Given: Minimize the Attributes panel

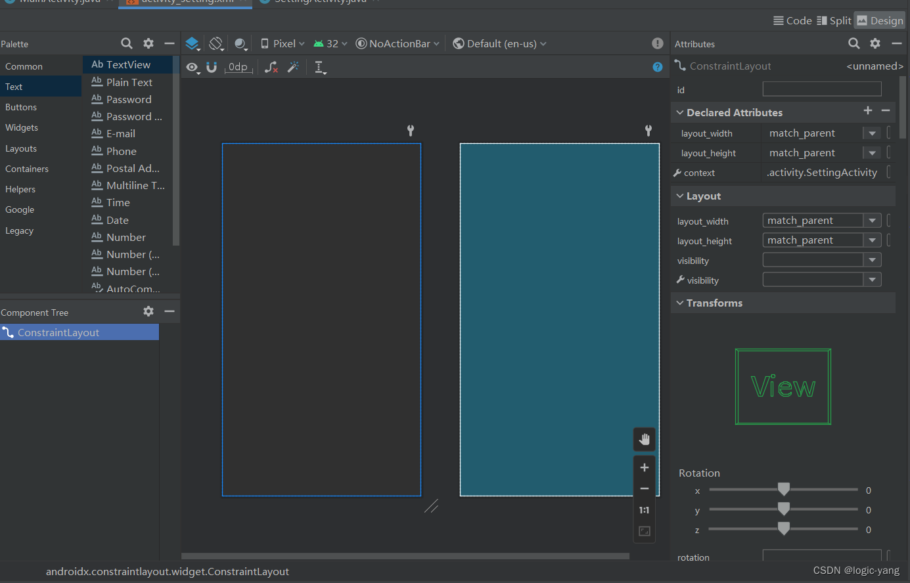Looking at the screenshot, I should point(897,43).
